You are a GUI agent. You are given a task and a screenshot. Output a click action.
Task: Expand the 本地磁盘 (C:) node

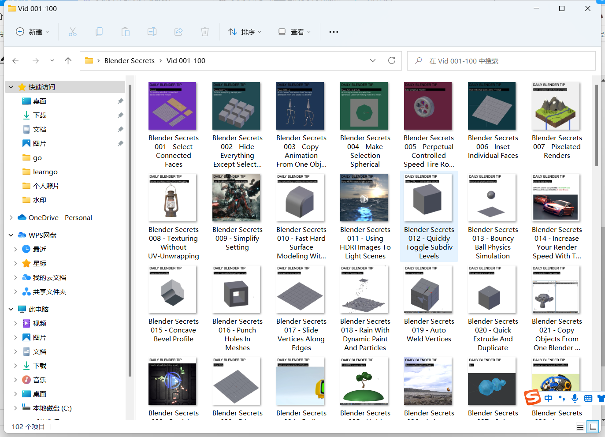15,408
